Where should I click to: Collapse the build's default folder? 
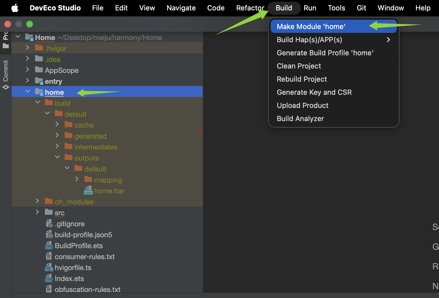[47, 113]
